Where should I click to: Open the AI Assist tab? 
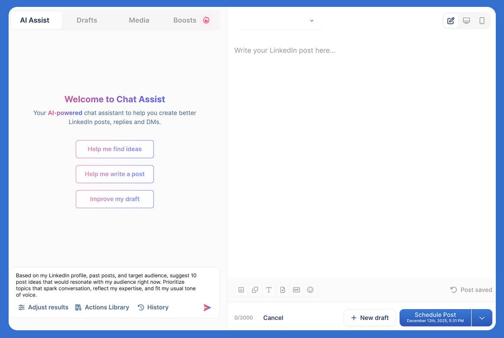pyautogui.click(x=36, y=20)
